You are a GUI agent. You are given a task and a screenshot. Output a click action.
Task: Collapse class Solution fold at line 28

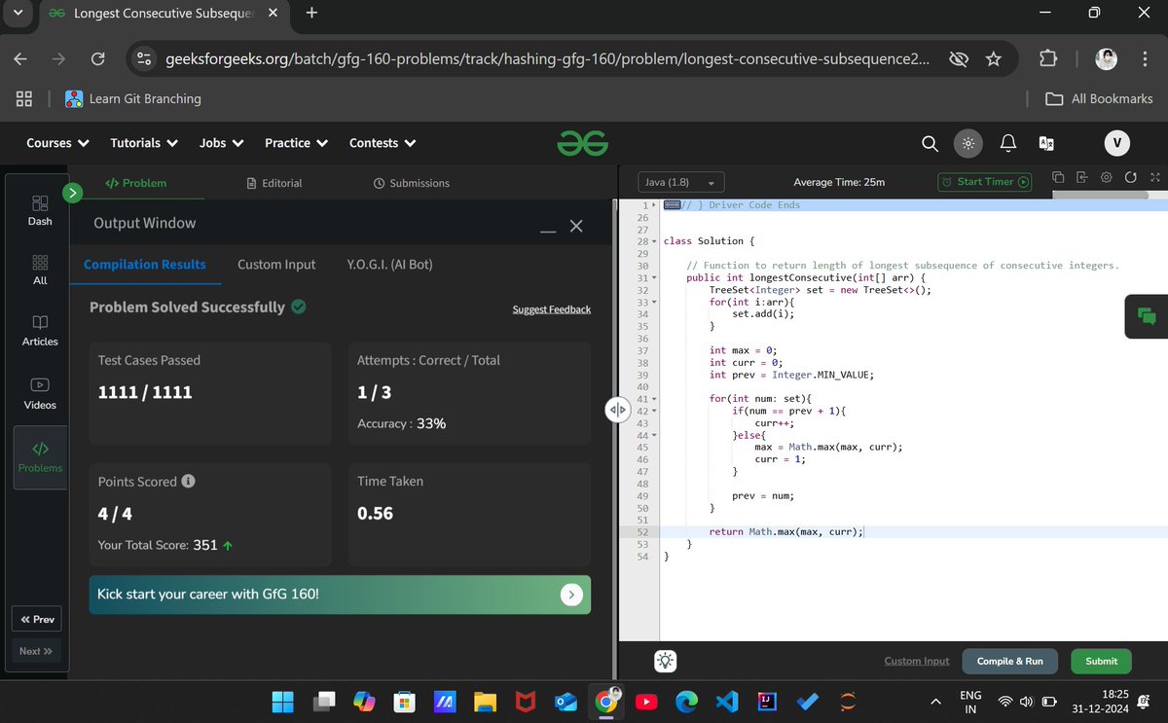(x=654, y=241)
